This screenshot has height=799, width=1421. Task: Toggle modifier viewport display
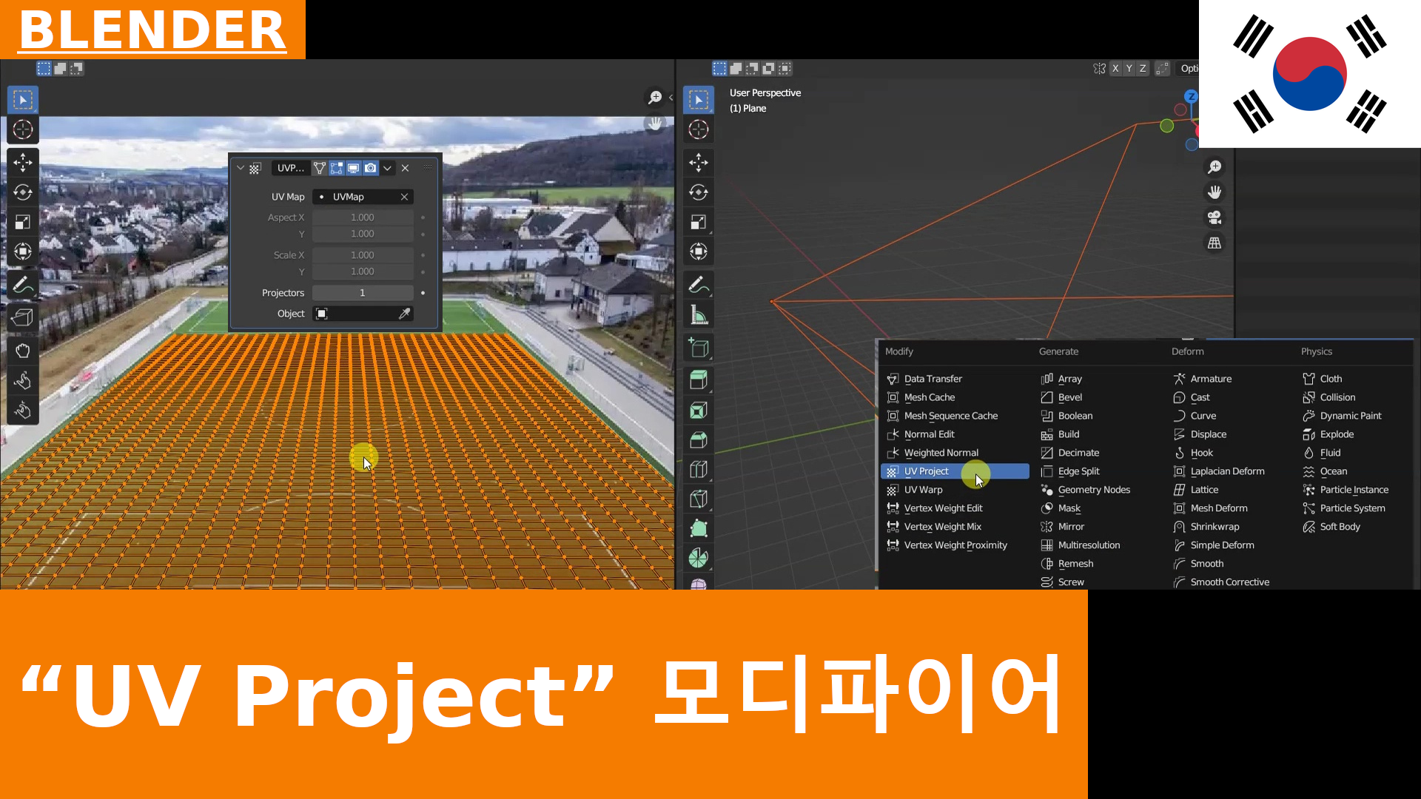354,168
